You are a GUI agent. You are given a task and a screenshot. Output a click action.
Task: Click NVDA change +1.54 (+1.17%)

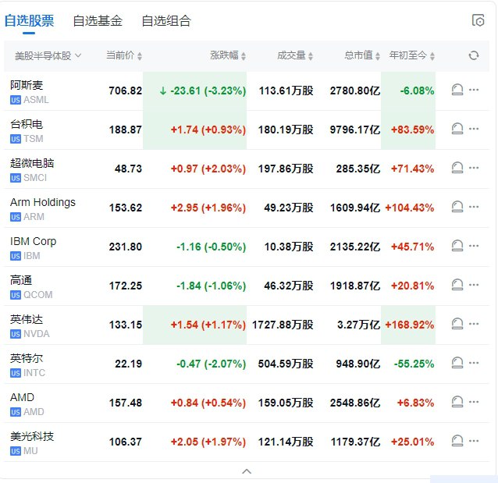tap(208, 325)
